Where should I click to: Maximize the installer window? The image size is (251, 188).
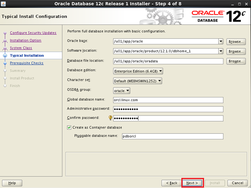(240, 4)
